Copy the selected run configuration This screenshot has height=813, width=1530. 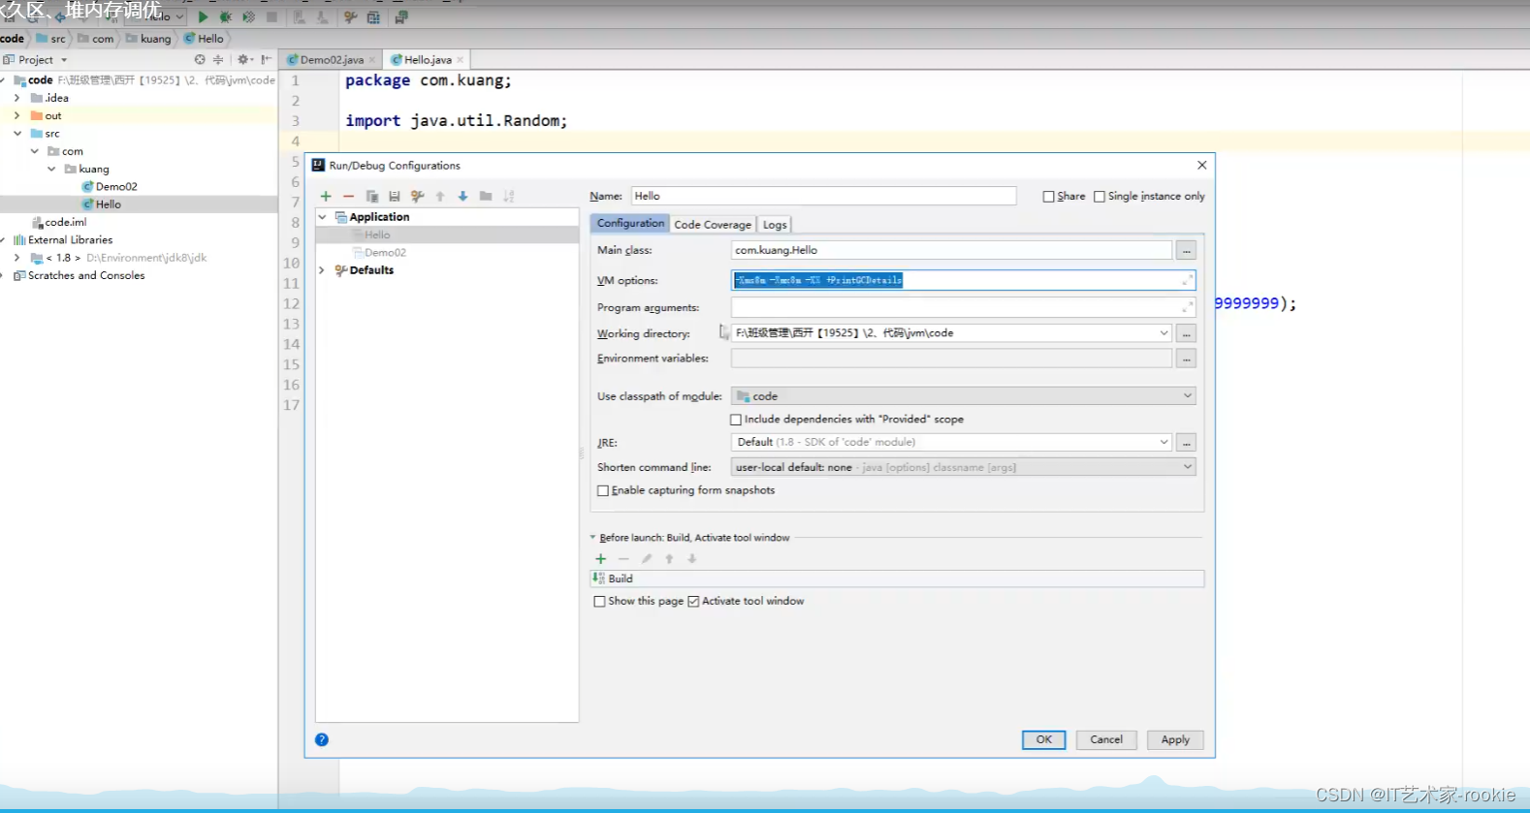371,197
